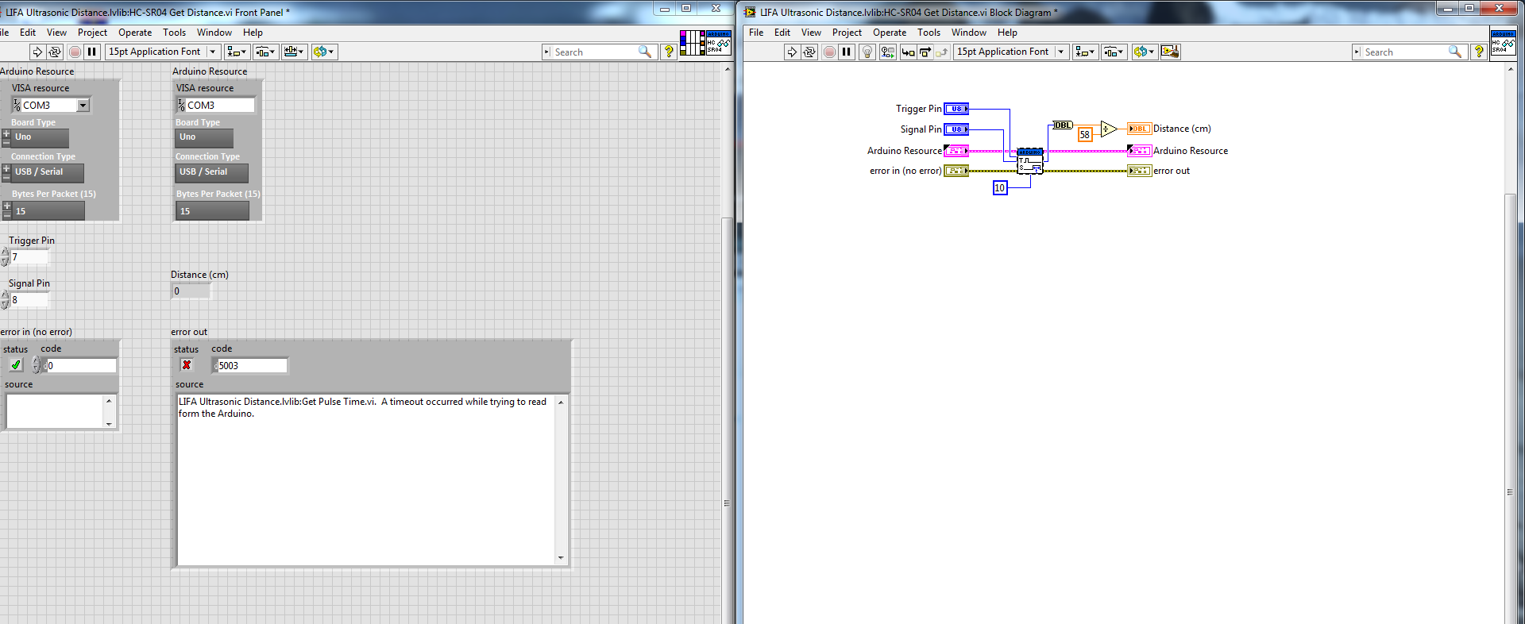
Task: Open File menu in Block Diagram window
Action: coord(756,33)
